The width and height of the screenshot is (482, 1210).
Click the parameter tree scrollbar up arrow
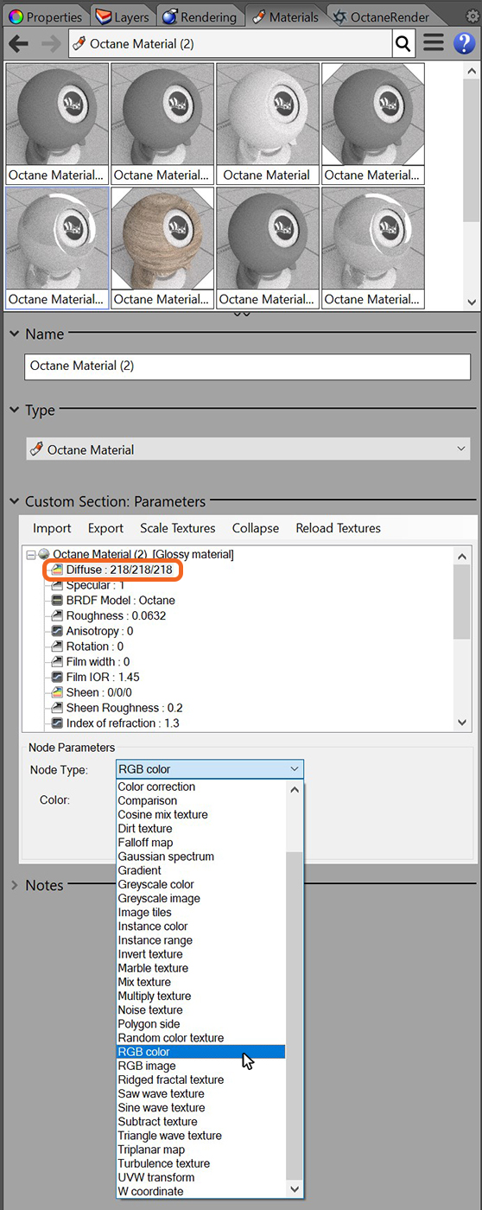tap(462, 557)
